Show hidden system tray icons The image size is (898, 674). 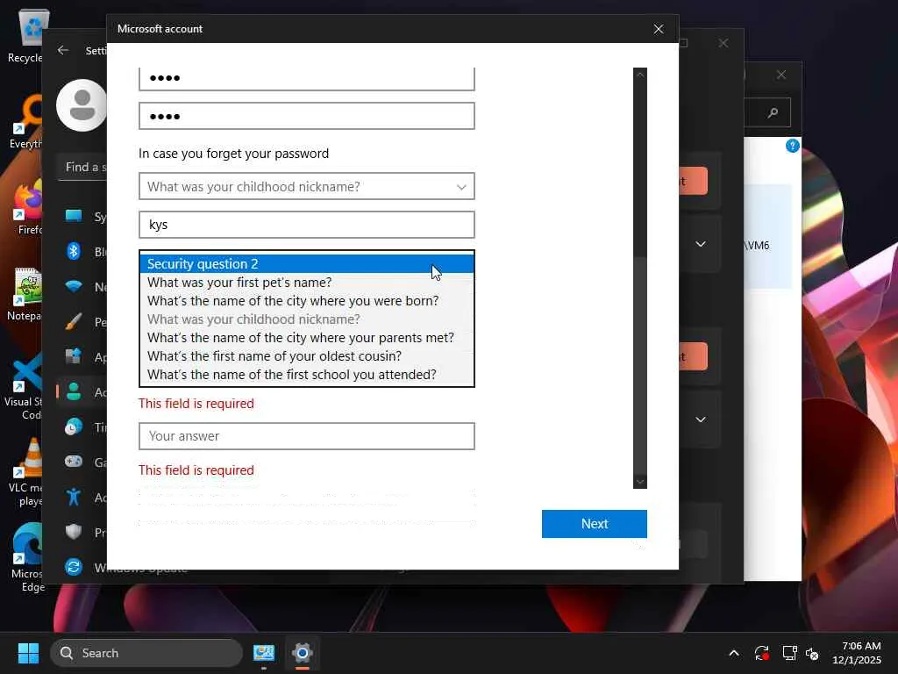[x=734, y=653]
